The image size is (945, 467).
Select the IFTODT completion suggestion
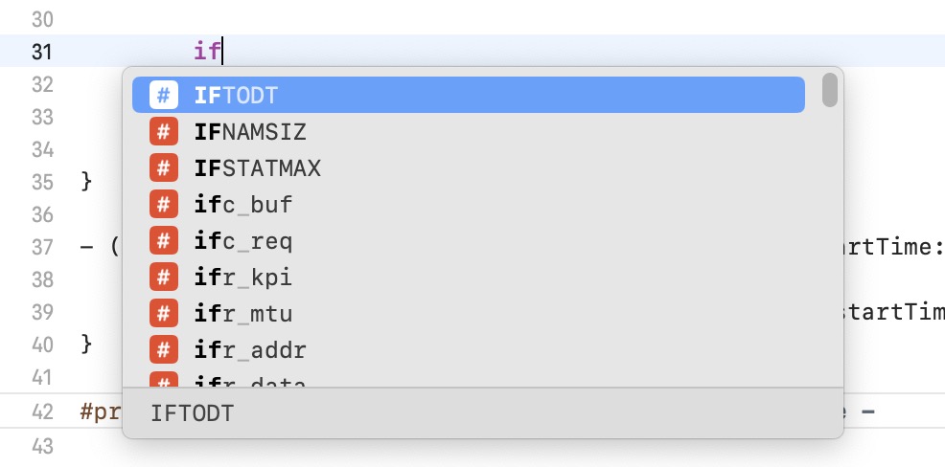point(469,95)
